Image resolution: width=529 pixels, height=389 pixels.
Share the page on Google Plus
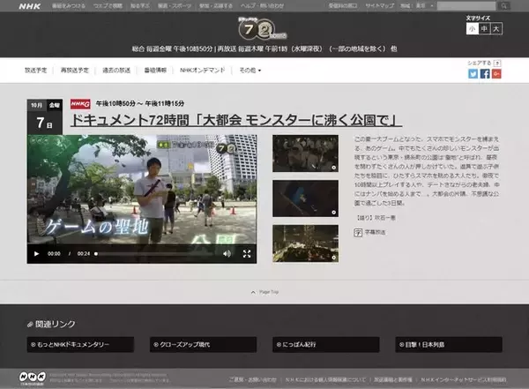(497, 73)
